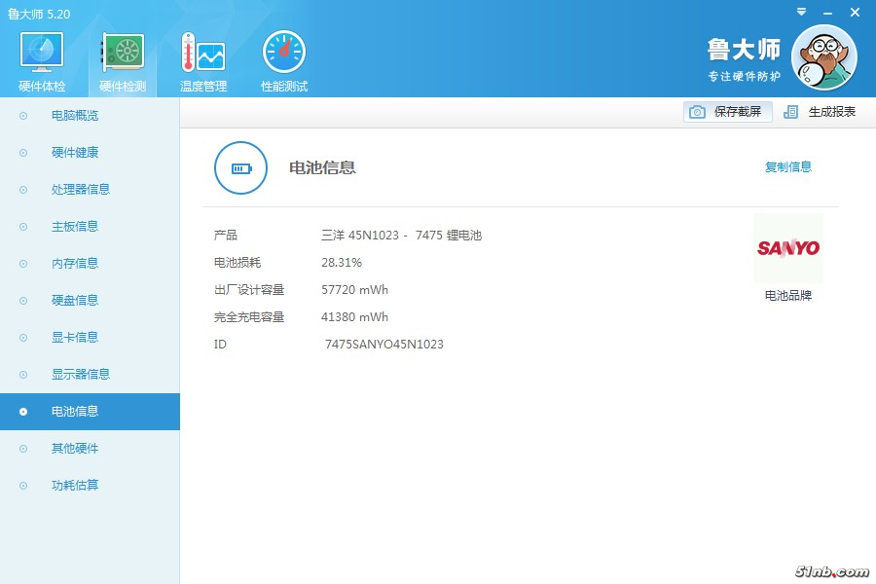Select 电脑概览 in the sidebar
The width and height of the screenshot is (876, 584).
[75, 116]
